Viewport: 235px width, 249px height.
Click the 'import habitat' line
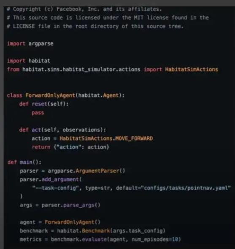(x=29, y=61)
